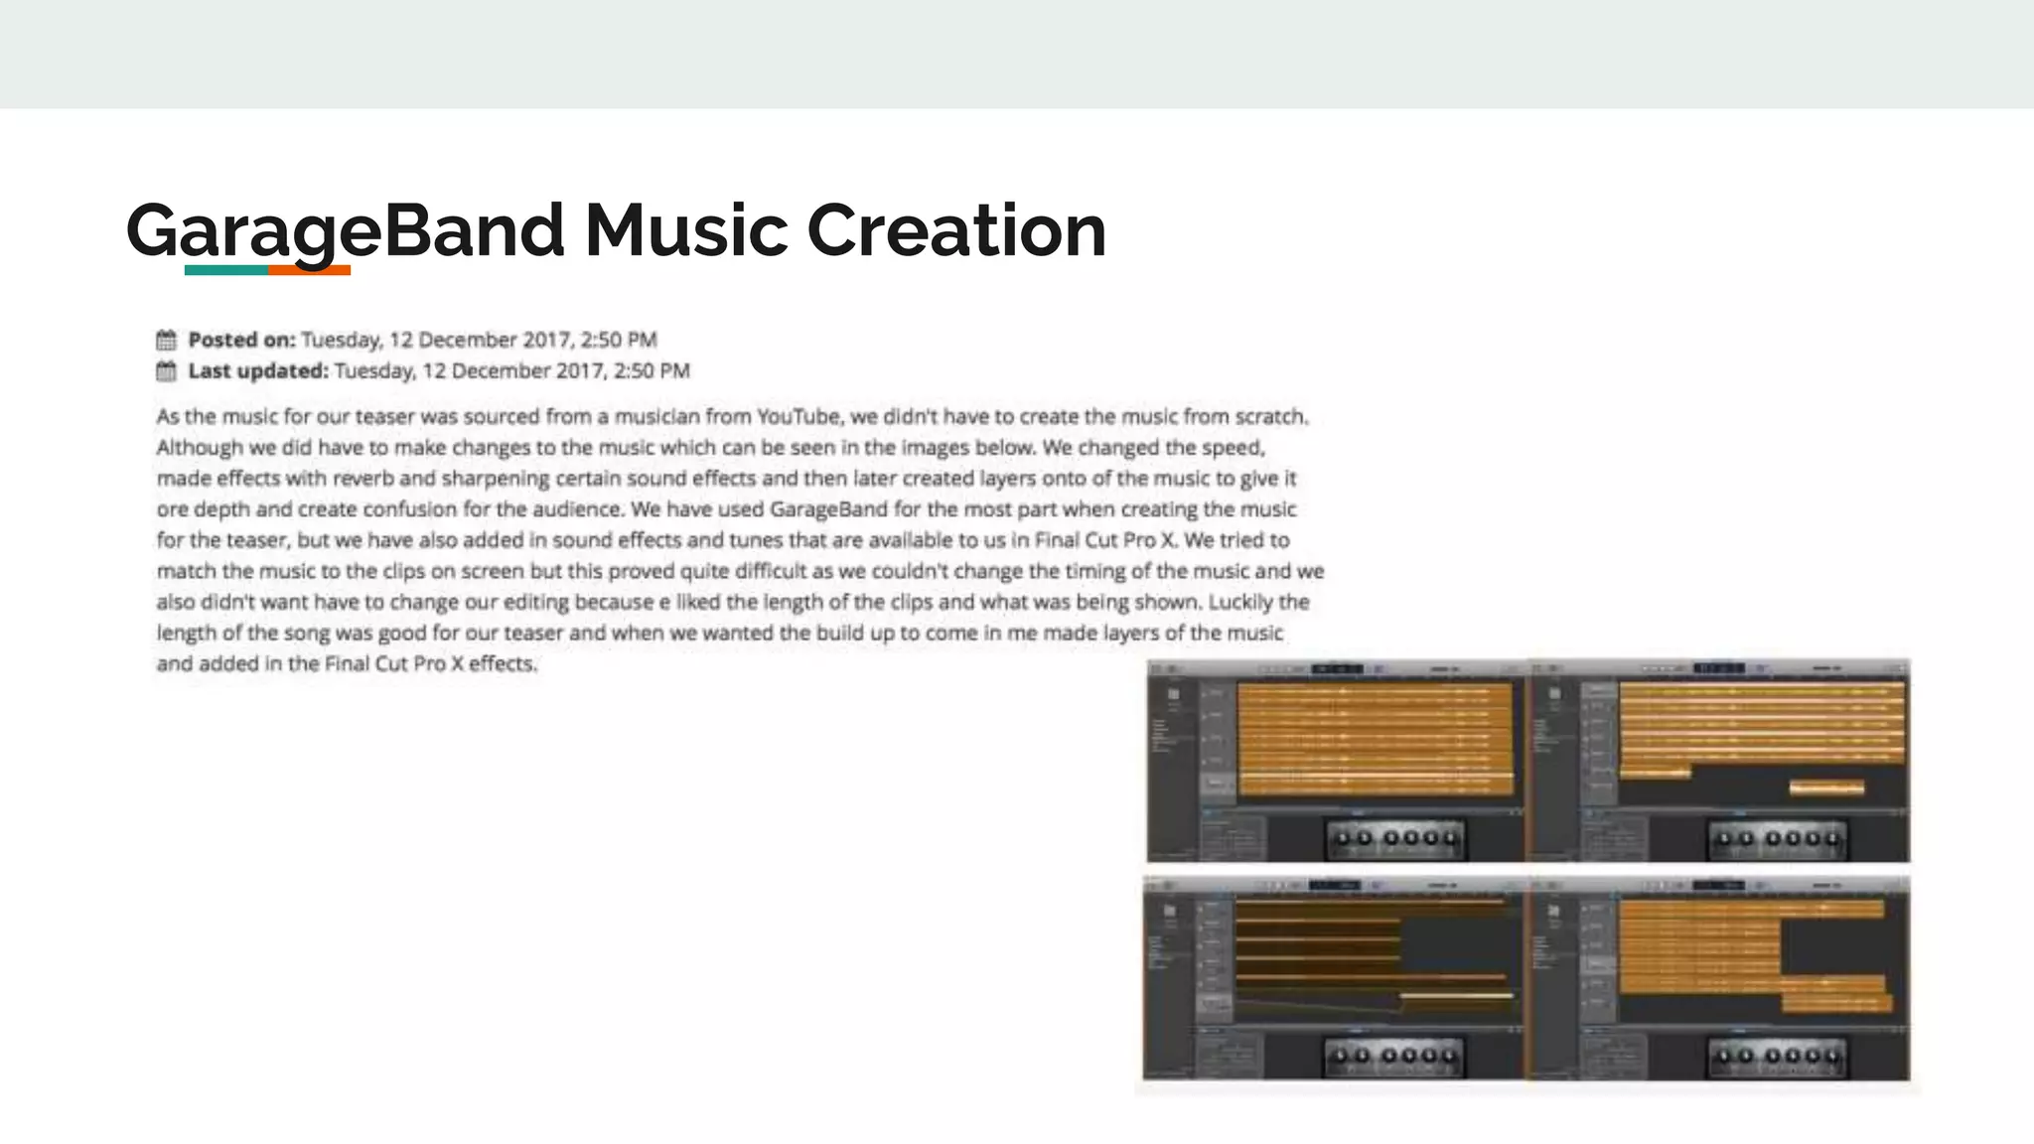Viewport: 2034px width, 1144px height.
Task: Select the highlighted bottom track header in the top-left screenshot
Action: click(x=1216, y=784)
